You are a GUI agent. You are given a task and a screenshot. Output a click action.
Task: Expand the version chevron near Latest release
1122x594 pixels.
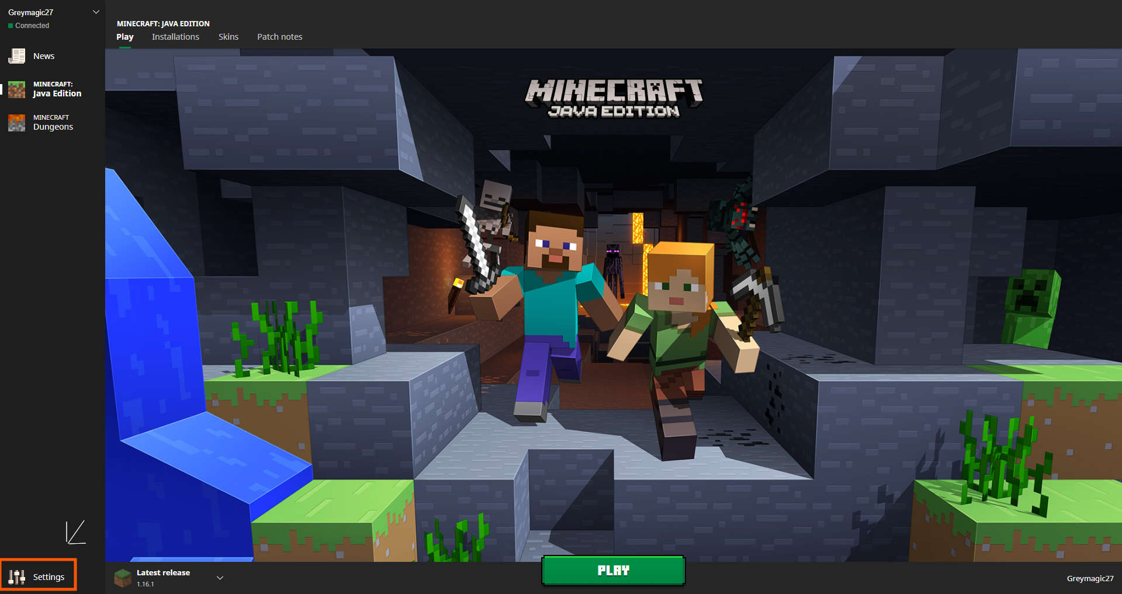click(220, 577)
